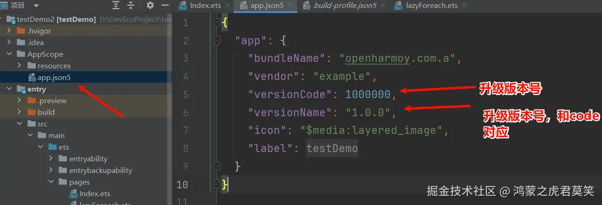Click the ETS file icon on Index.ets tab

coord(183,6)
